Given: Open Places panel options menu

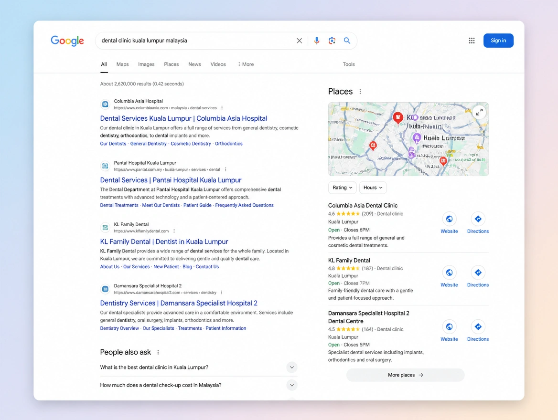Looking at the screenshot, I should tap(360, 92).
